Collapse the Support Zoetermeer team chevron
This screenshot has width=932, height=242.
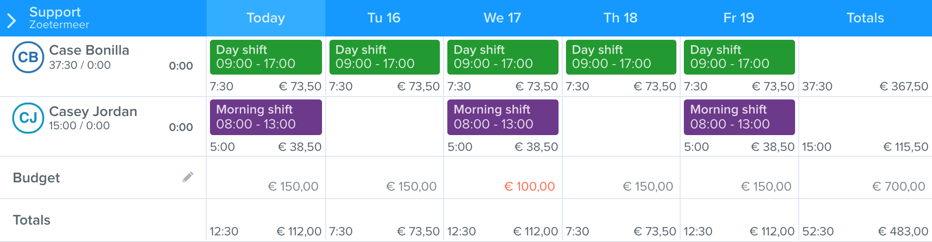click(x=12, y=20)
